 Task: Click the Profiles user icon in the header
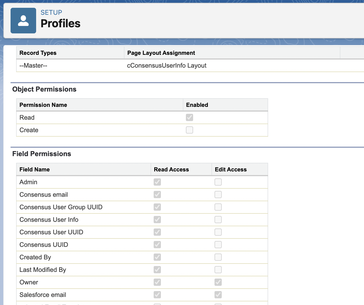[x=23, y=20]
